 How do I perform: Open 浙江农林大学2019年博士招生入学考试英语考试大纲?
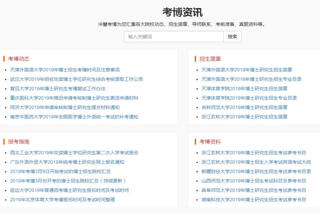[256, 162]
